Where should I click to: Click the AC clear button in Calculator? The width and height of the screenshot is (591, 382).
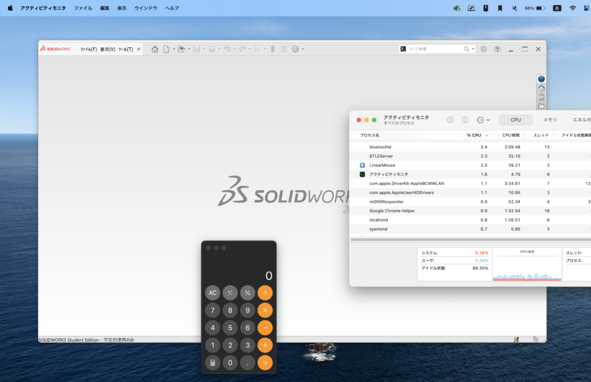[x=212, y=293]
